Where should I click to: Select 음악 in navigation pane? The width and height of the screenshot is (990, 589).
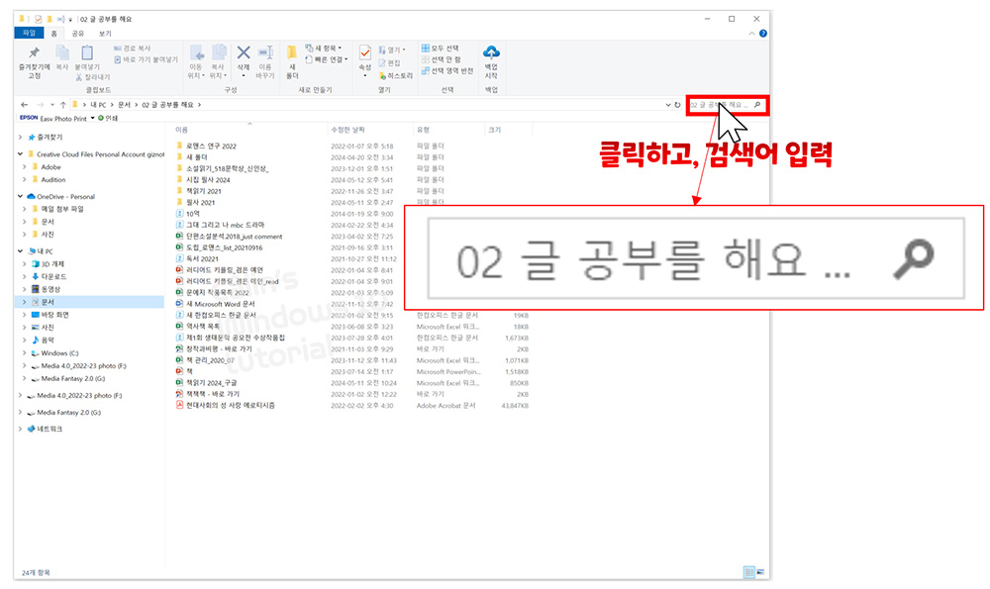pyautogui.click(x=48, y=341)
